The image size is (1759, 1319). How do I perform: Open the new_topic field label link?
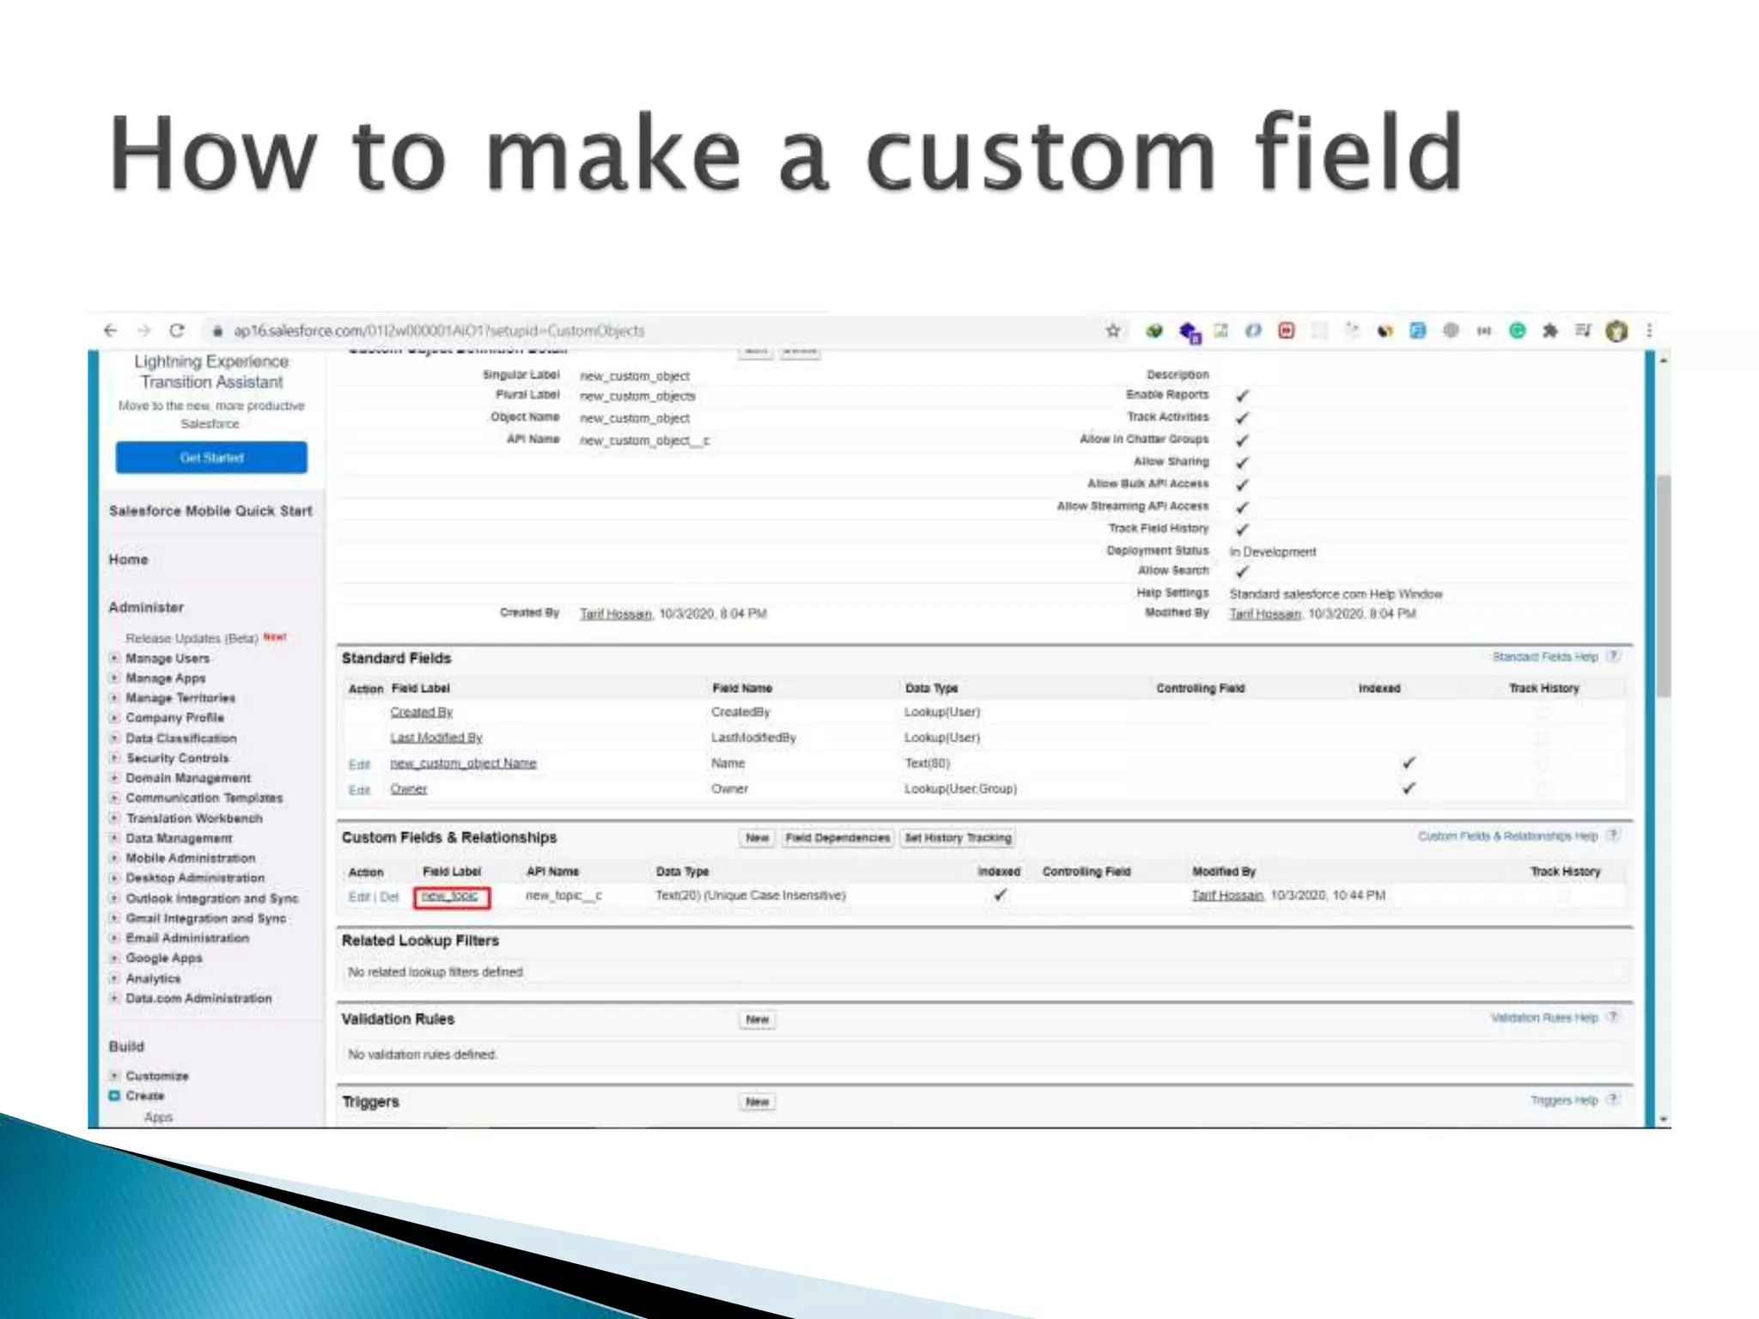click(449, 896)
